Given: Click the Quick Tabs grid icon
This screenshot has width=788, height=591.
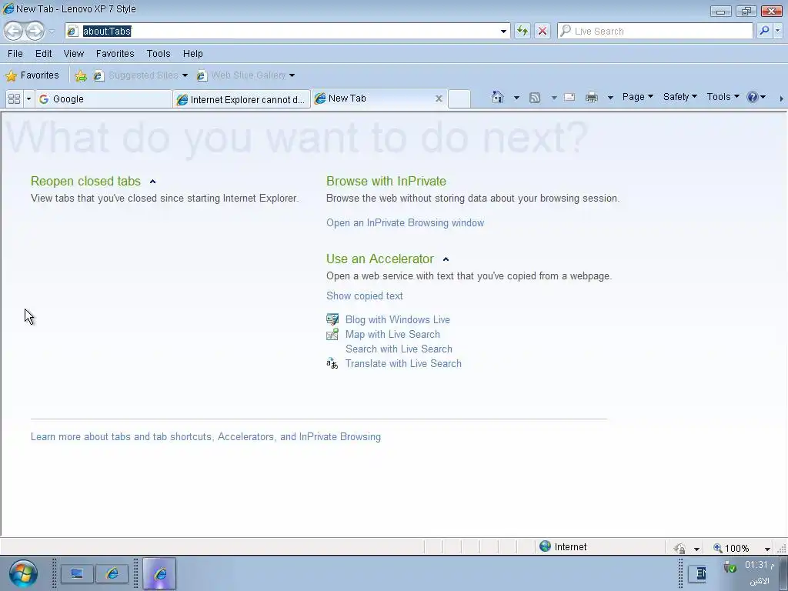Looking at the screenshot, I should [x=14, y=99].
